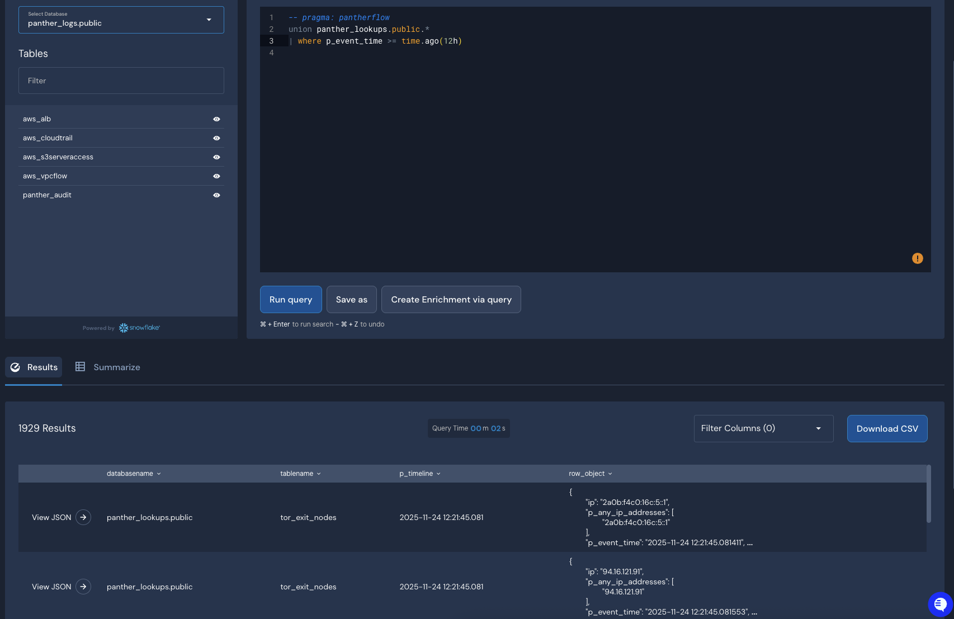The height and width of the screenshot is (619, 954).
Task: Click Create Enrichment via query button
Action: tap(451, 300)
